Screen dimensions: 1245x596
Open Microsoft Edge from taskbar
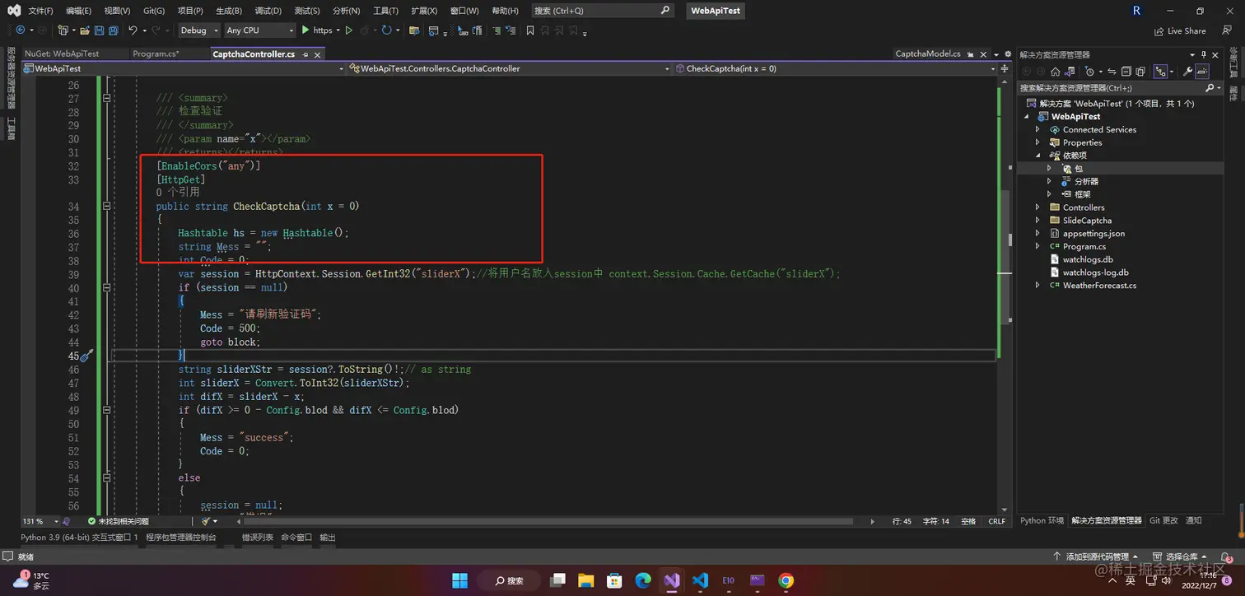643,580
